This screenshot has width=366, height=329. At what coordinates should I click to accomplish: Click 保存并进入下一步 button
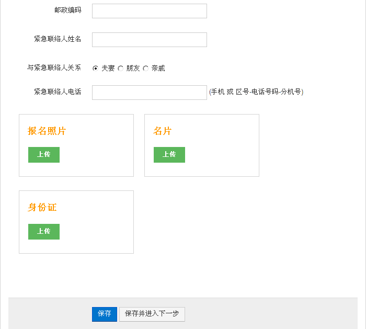click(152, 314)
